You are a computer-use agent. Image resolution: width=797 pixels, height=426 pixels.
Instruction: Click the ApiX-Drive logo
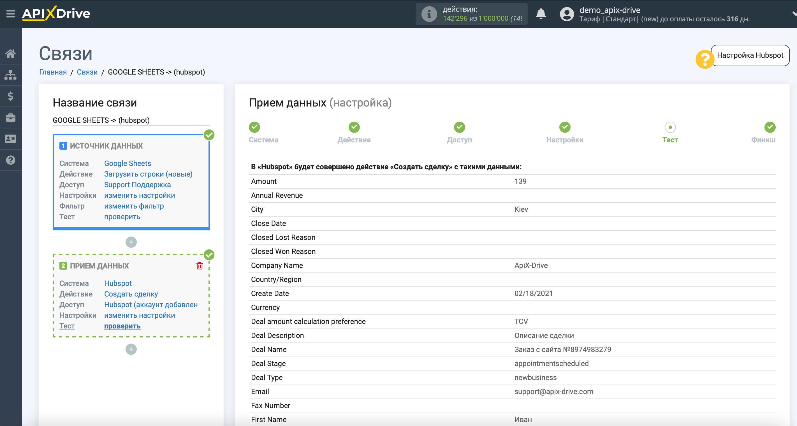[56, 14]
